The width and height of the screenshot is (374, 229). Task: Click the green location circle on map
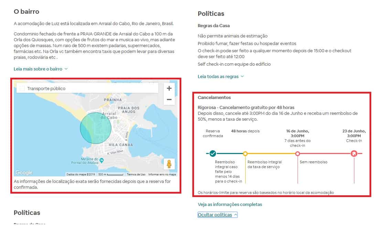[96, 128]
